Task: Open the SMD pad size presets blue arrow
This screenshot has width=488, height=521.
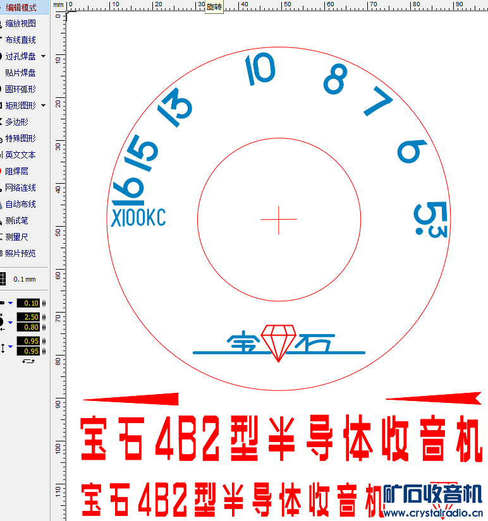Action: click(10, 346)
